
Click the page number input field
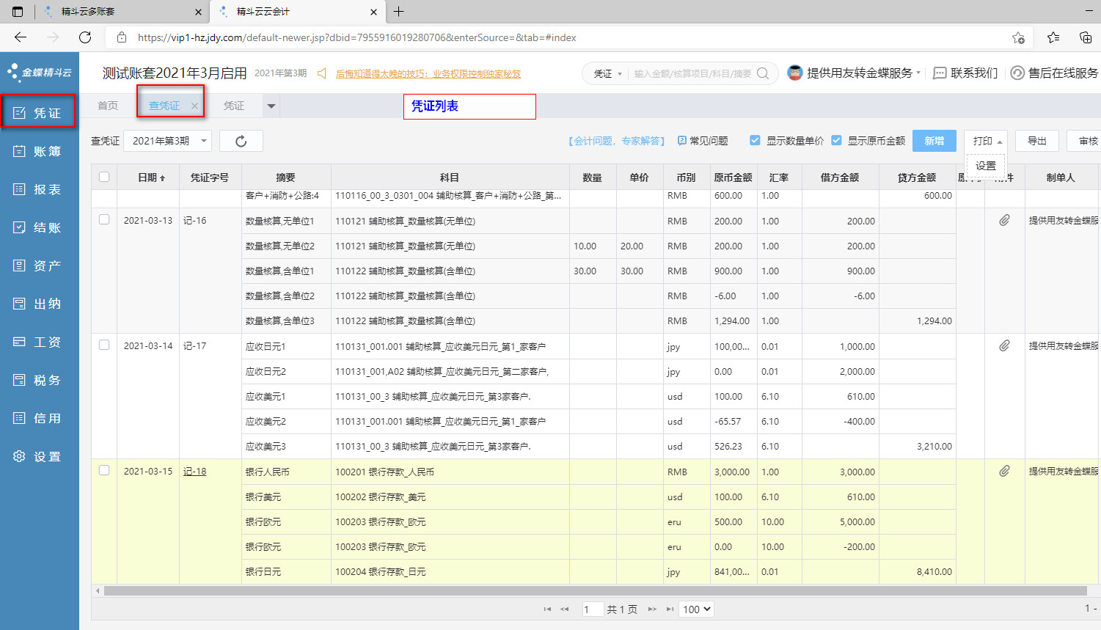(592, 609)
